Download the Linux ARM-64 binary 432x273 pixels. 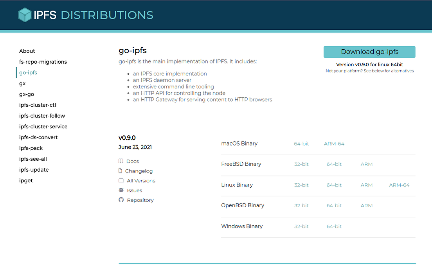[399, 185]
